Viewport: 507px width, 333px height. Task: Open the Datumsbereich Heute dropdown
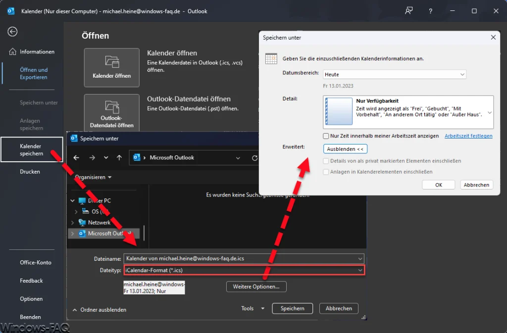click(x=395, y=74)
